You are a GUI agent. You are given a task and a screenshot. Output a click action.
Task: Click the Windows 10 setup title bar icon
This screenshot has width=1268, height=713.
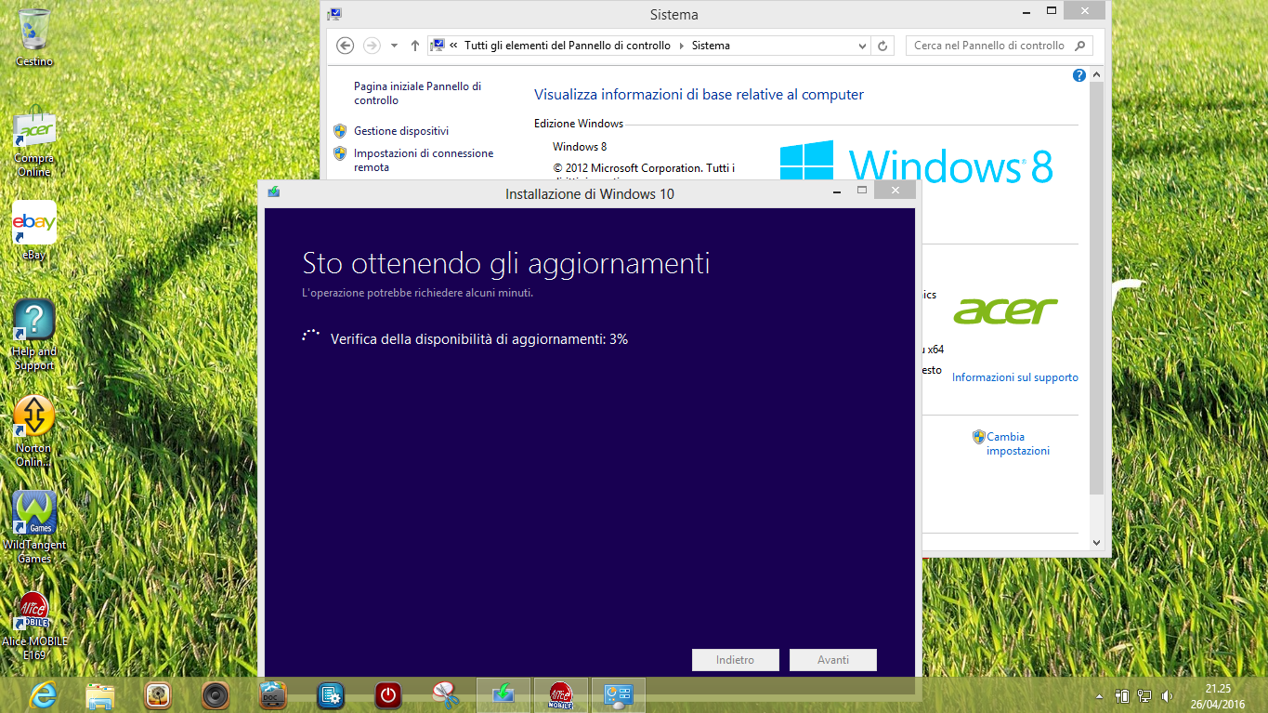tap(273, 192)
